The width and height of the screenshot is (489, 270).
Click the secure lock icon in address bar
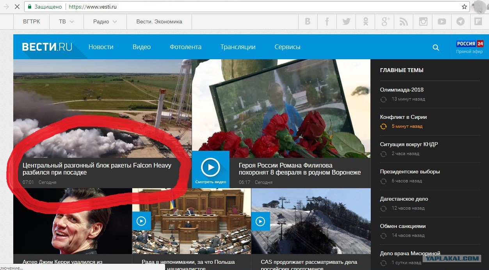coord(29,7)
